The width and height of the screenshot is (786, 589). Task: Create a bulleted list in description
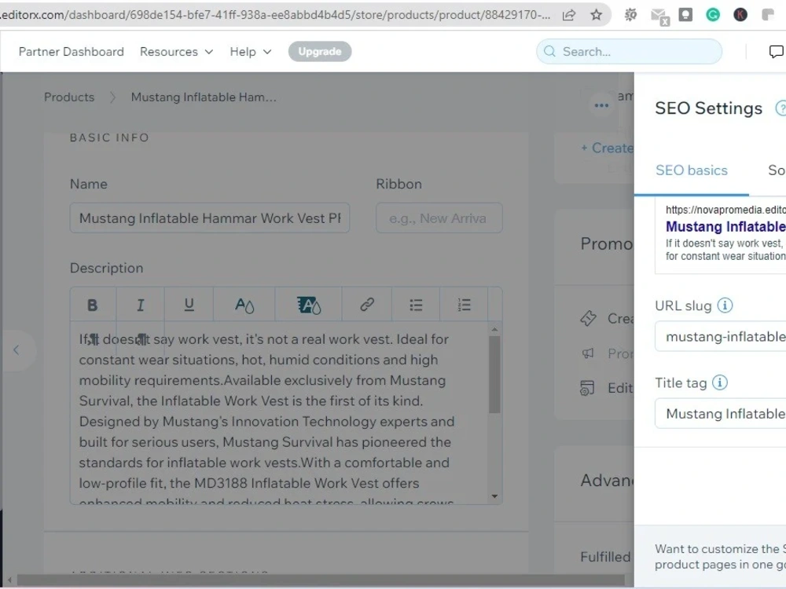pos(416,305)
